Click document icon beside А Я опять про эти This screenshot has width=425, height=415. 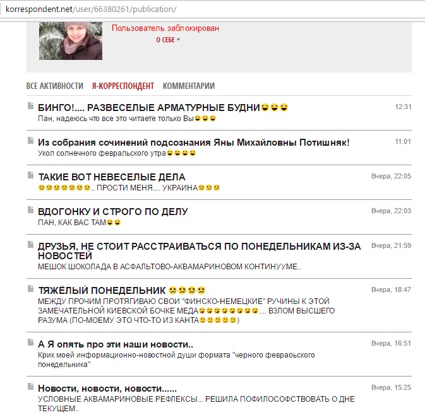click(31, 342)
